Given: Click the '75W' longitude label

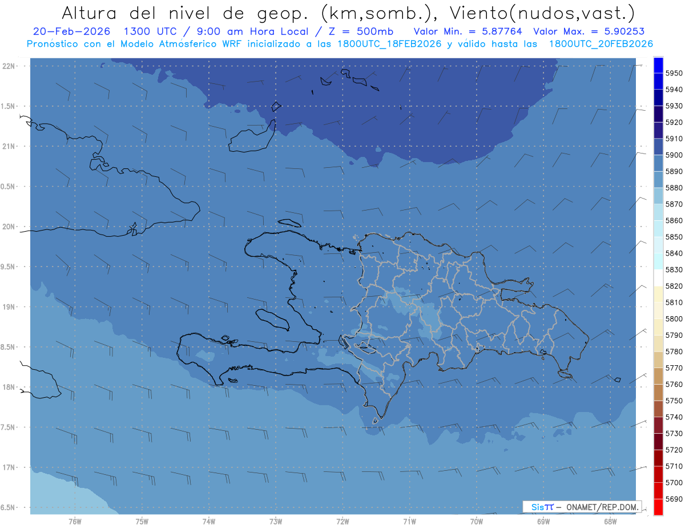Looking at the screenshot, I should (142, 522).
